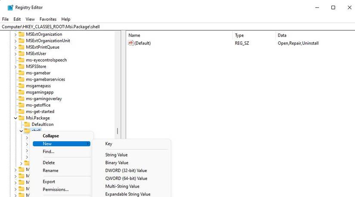The width and height of the screenshot is (355, 197).
Task: Click the MSExtPrintQueue folder icon
Action: pos(21,47)
